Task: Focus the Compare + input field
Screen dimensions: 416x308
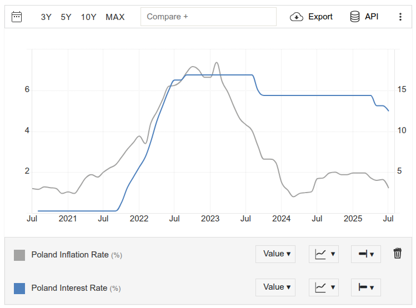Action: coord(208,17)
